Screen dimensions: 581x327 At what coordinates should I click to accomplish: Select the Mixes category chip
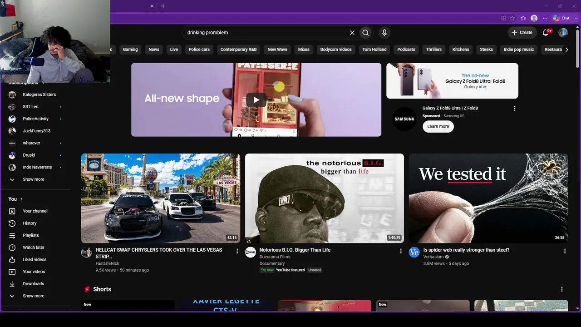click(304, 50)
